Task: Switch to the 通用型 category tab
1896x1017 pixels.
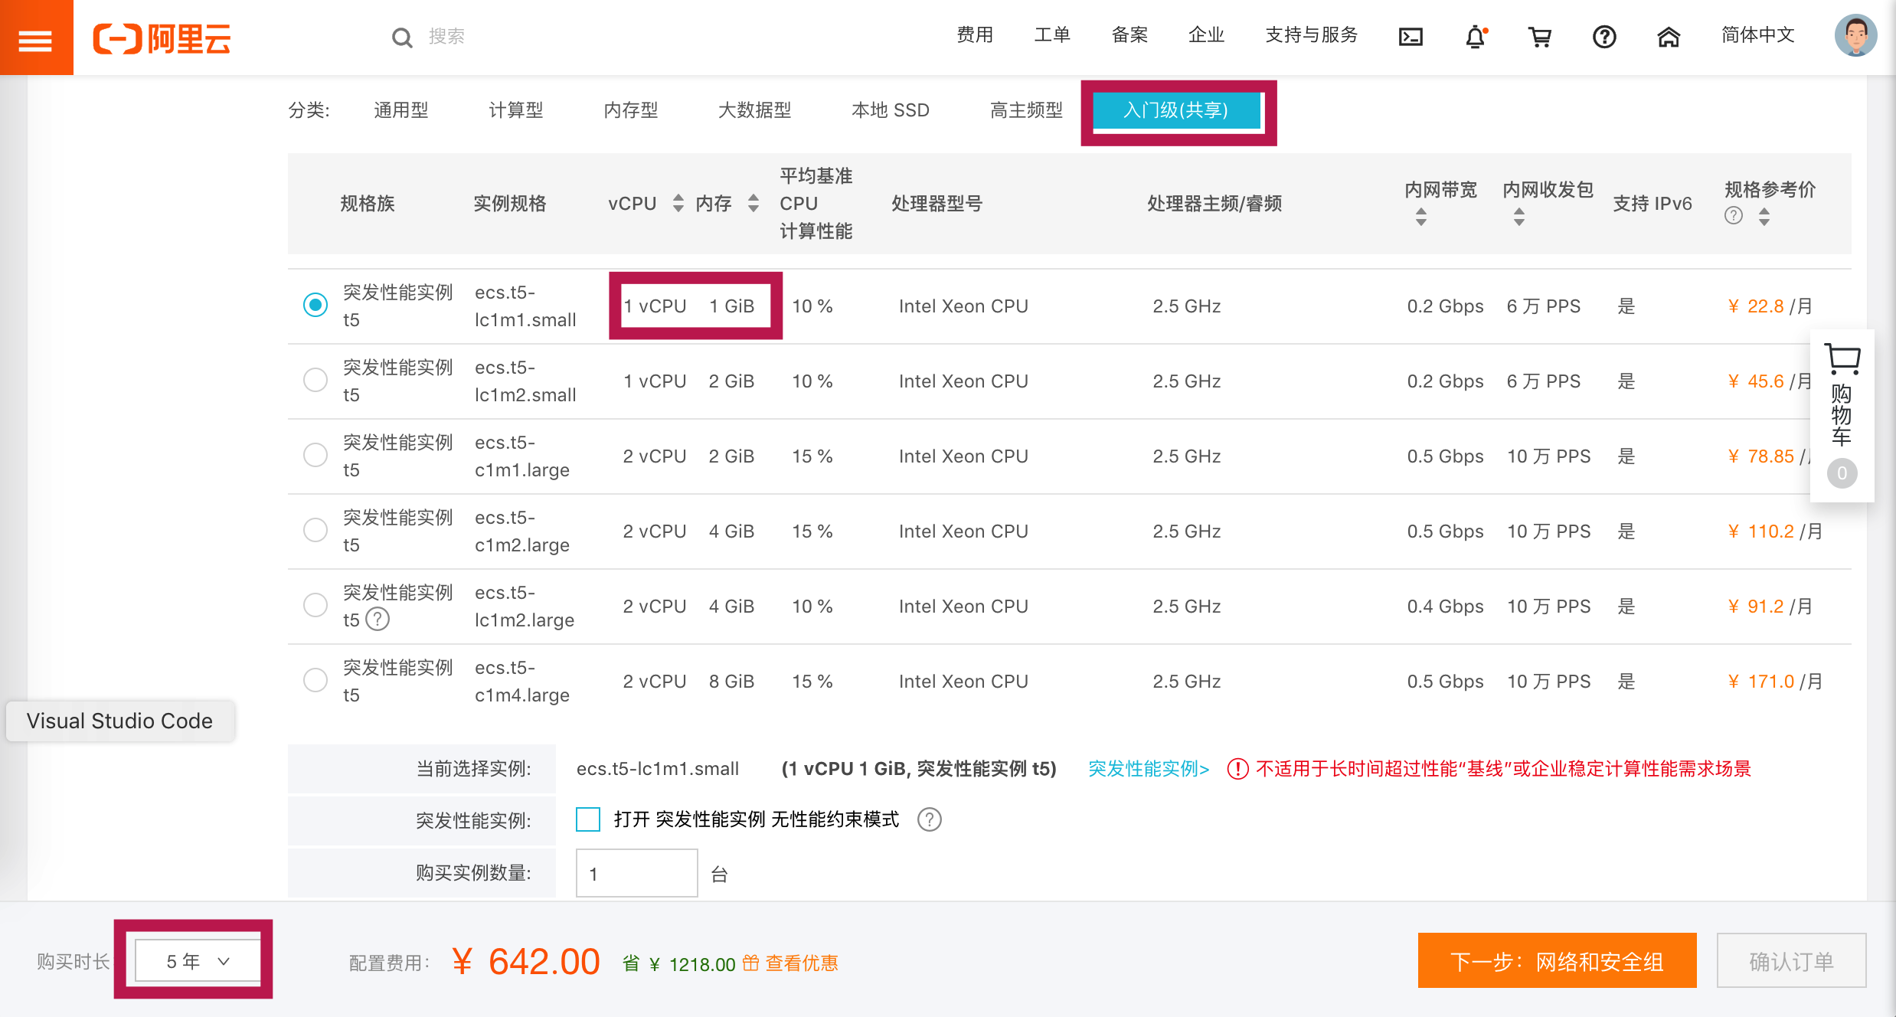Action: point(400,110)
